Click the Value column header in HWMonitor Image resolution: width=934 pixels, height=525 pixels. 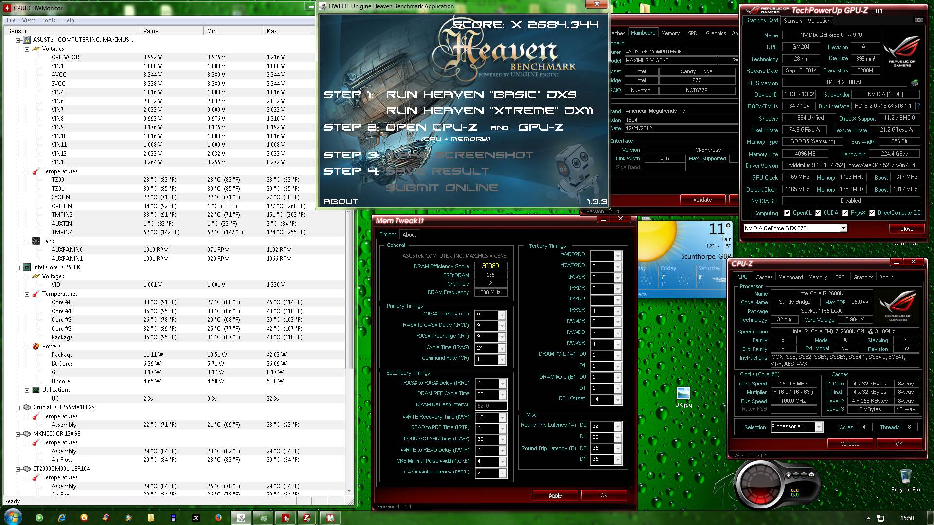(172, 31)
